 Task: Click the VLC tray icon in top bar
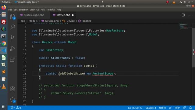tap(174, 2)
